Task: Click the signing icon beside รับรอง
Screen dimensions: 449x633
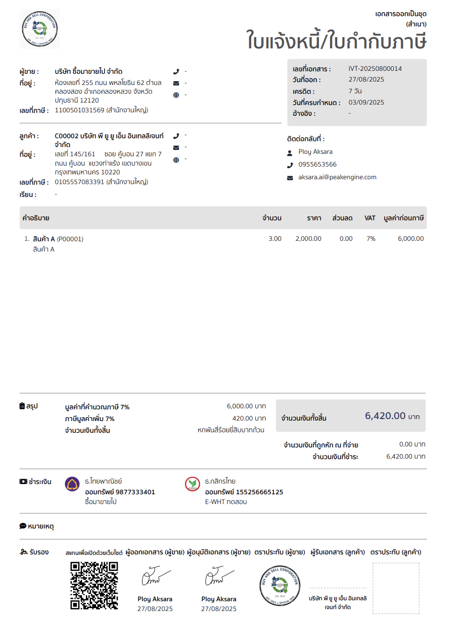Action: [x=23, y=552]
